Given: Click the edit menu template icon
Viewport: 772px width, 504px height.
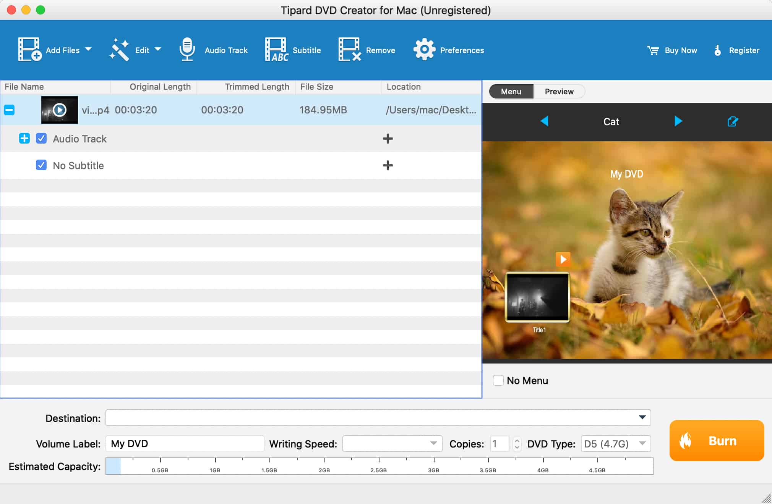Looking at the screenshot, I should pyautogui.click(x=732, y=121).
